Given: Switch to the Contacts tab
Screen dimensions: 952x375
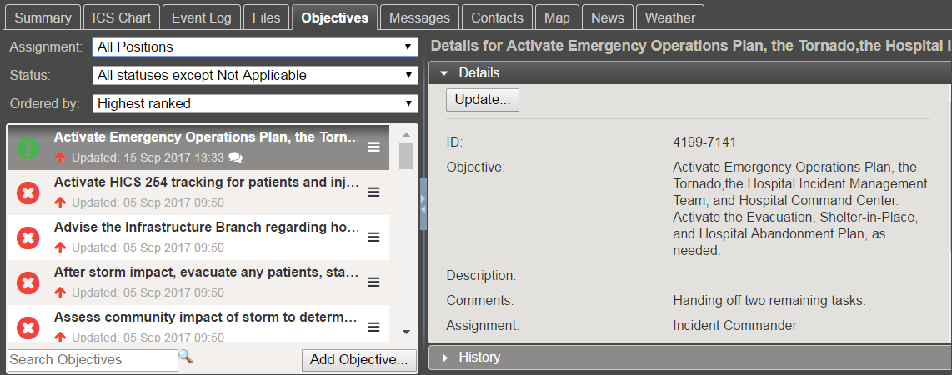Looking at the screenshot, I should pos(497,17).
